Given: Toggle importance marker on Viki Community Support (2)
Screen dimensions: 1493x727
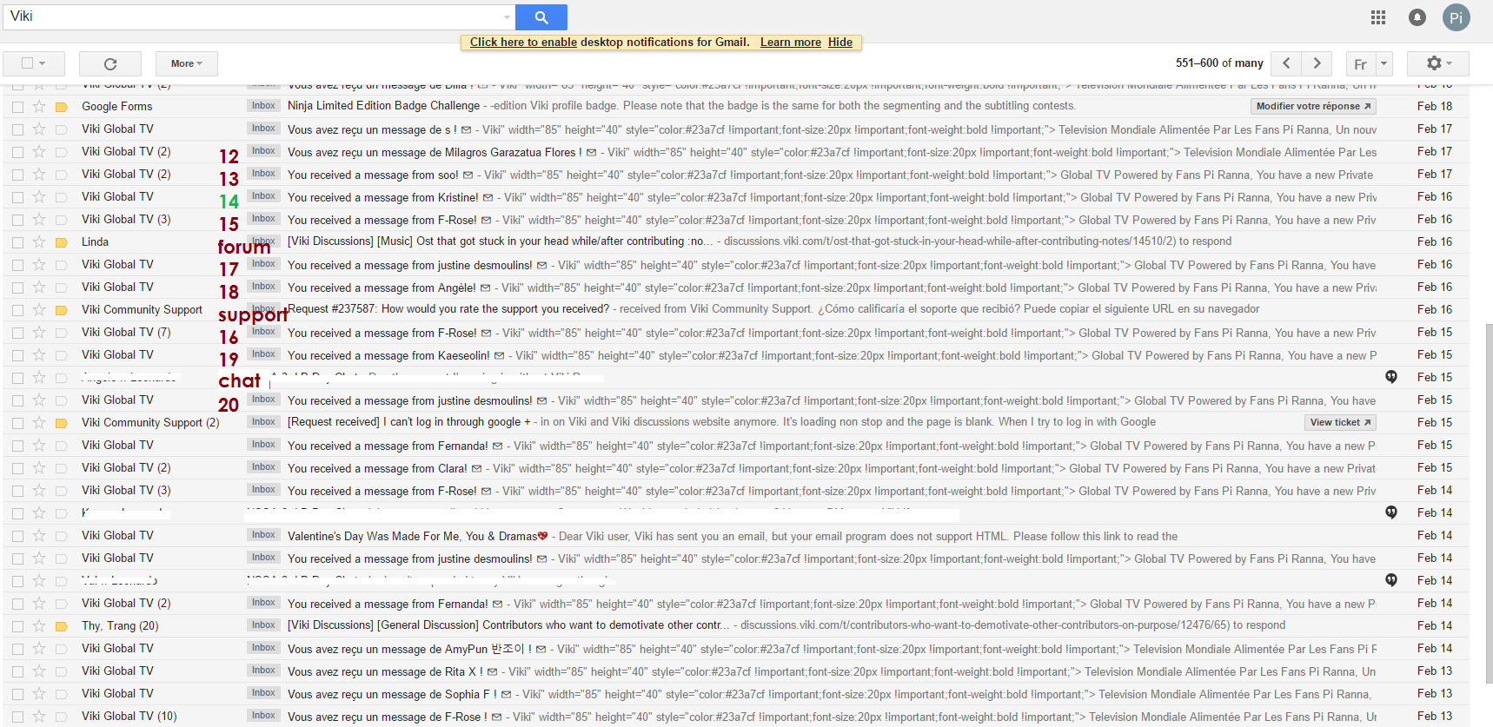Looking at the screenshot, I should 62,423.
